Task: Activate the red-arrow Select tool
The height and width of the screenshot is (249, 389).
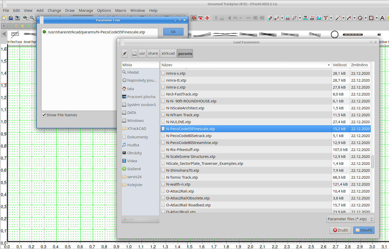Action: pos(200,18)
